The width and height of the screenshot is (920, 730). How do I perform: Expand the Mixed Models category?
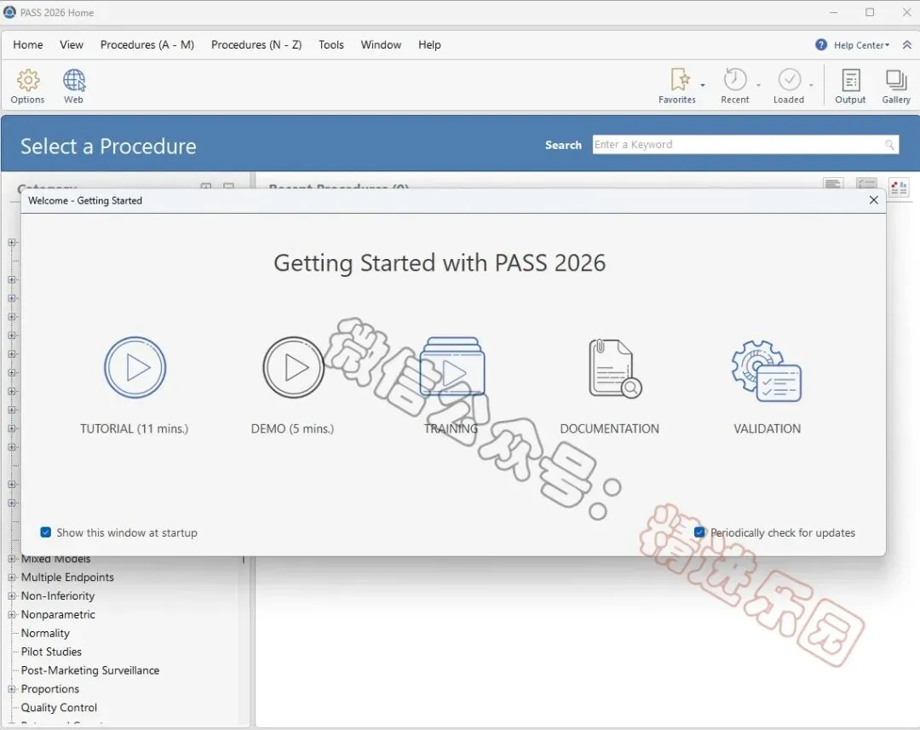click(11, 559)
